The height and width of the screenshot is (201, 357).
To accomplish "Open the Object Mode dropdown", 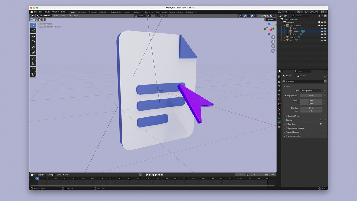I will [x=44, y=16].
